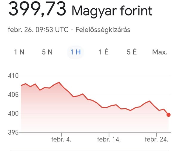Open the 1 É yearly range tab
Screen dimensions: 179x151
point(104,52)
